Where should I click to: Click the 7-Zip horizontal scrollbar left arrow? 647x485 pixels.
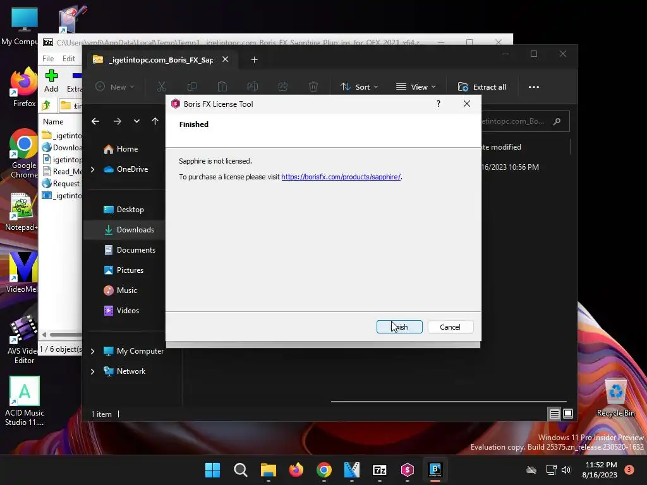point(44,335)
